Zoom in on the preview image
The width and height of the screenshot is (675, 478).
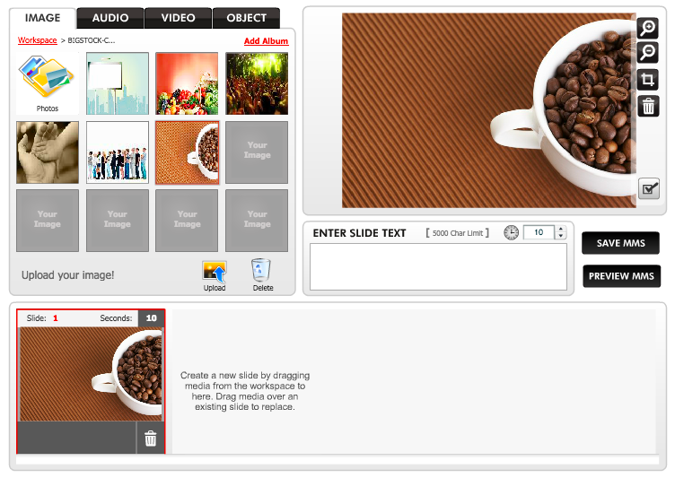click(x=647, y=28)
